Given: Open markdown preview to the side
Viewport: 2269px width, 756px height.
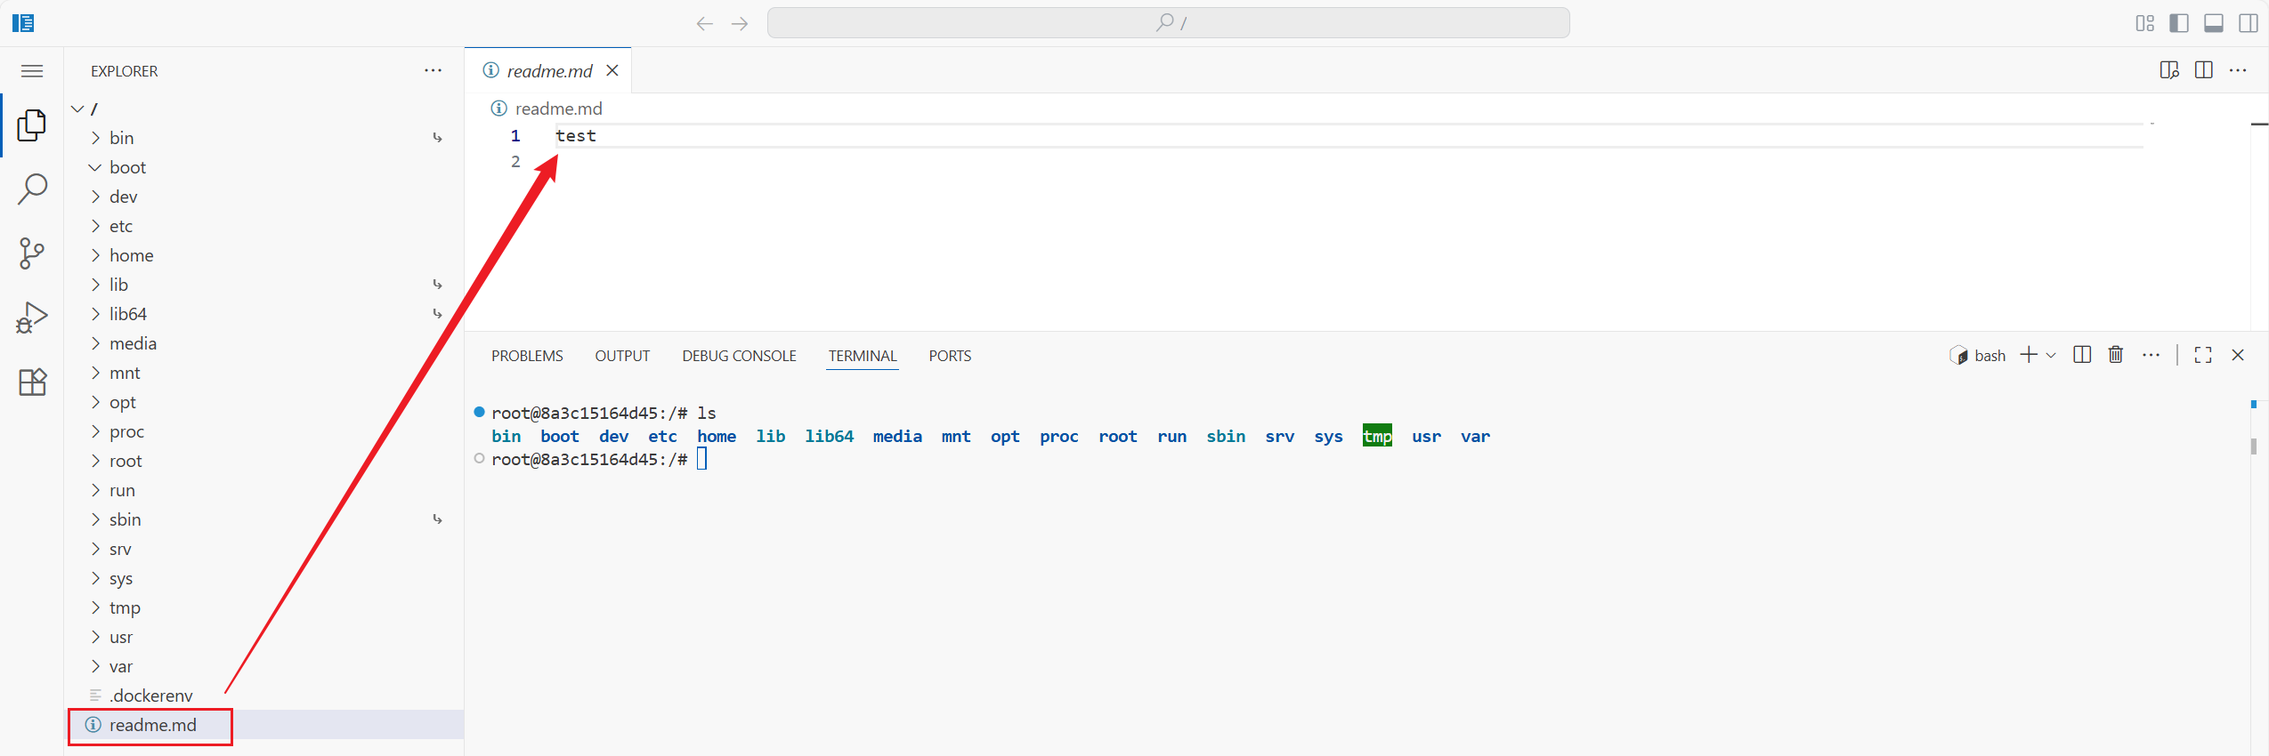Looking at the screenshot, I should point(2169,70).
